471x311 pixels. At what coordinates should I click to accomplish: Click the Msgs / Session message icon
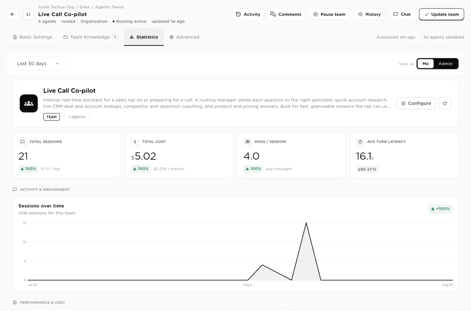(x=248, y=142)
